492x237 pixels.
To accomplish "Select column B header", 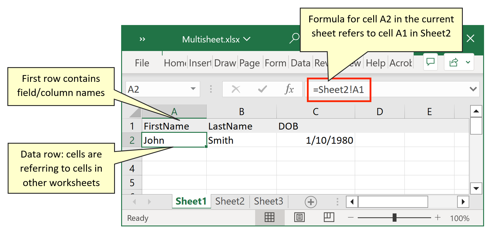I will coord(242,112).
